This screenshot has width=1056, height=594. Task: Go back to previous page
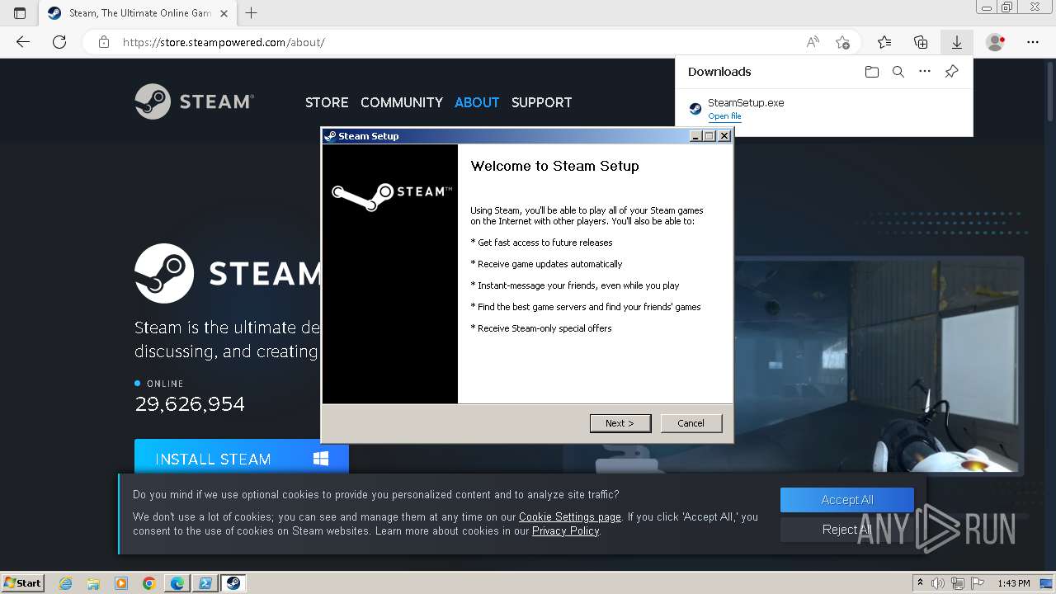click(23, 42)
